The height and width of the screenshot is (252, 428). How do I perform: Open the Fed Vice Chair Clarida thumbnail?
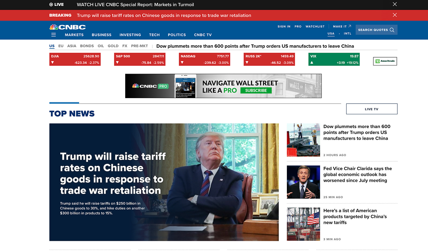pyautogui.click(x=303, y=182)
